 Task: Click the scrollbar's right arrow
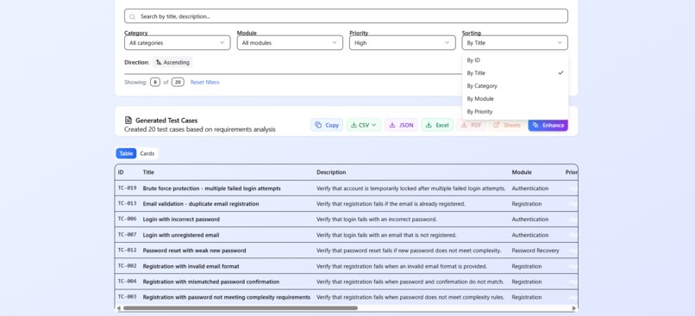574,308
